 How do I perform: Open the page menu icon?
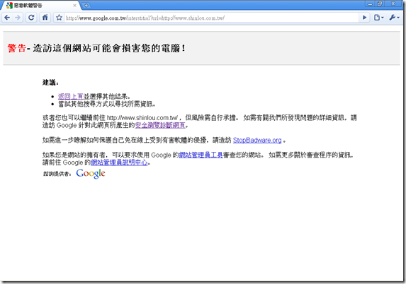[378, 18]
